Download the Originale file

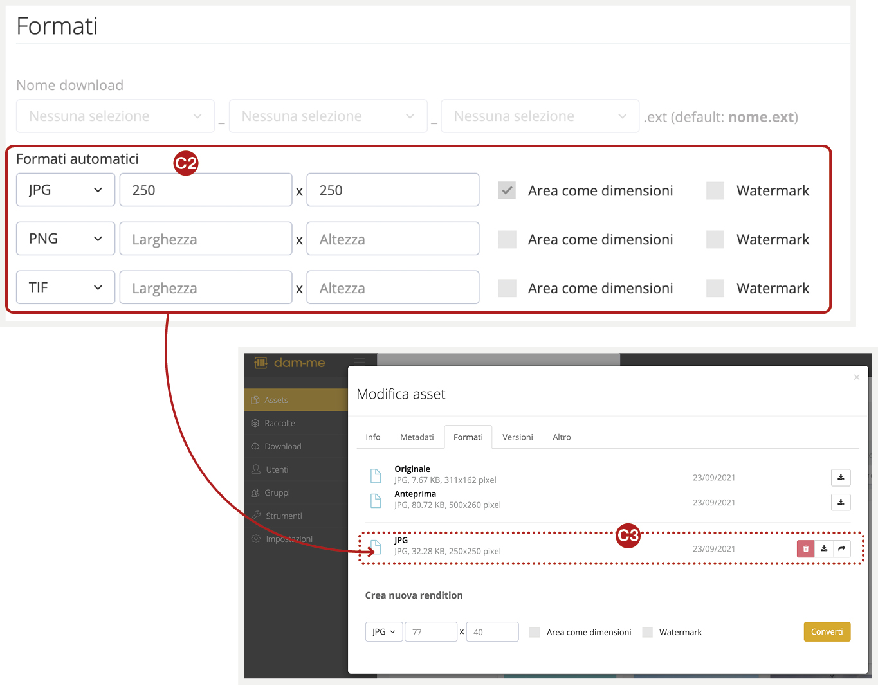(x=840, y=477)
